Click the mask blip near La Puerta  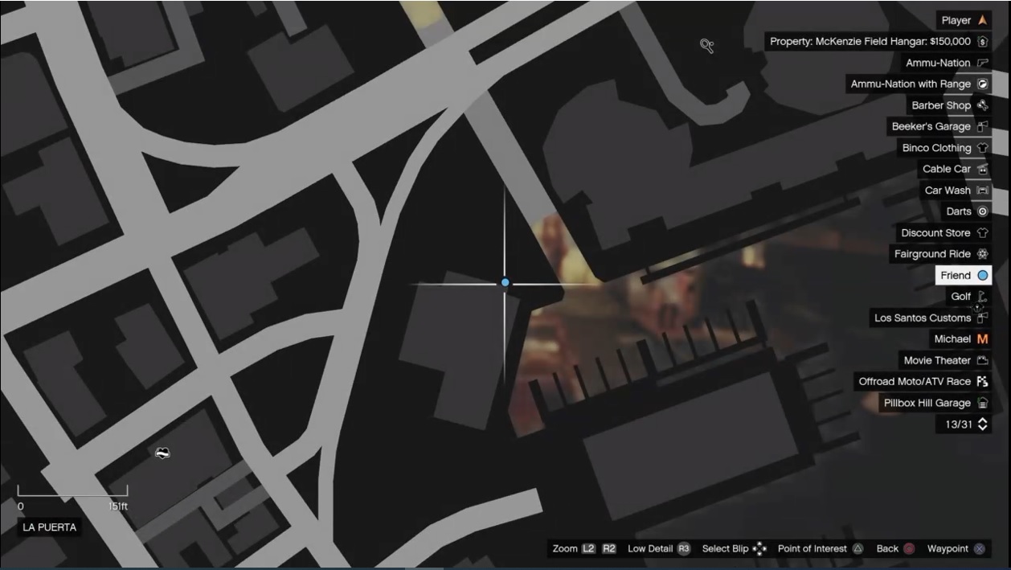click(x=162, y=453)
